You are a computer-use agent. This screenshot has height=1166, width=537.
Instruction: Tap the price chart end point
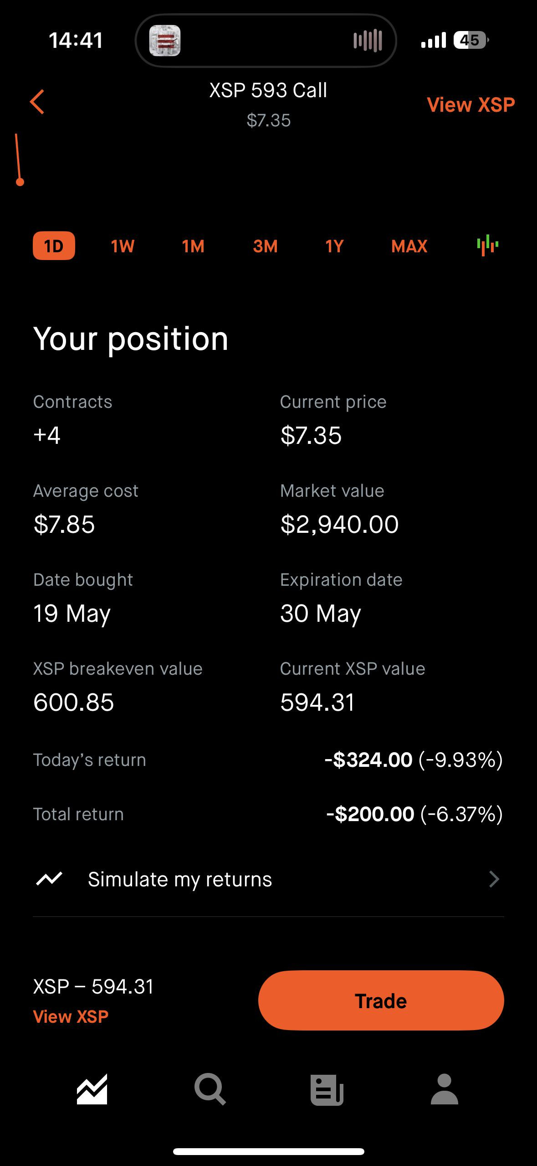(20, 182)
